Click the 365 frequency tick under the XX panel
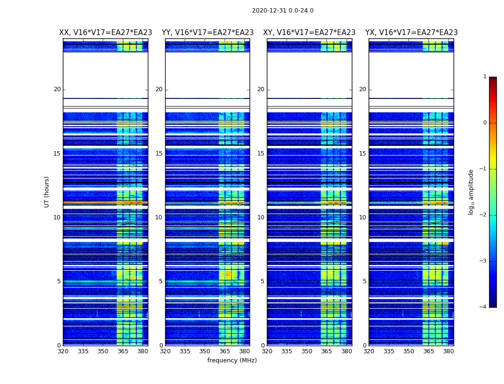This screenshot has height=384, width=504. [x=123, y=351]
